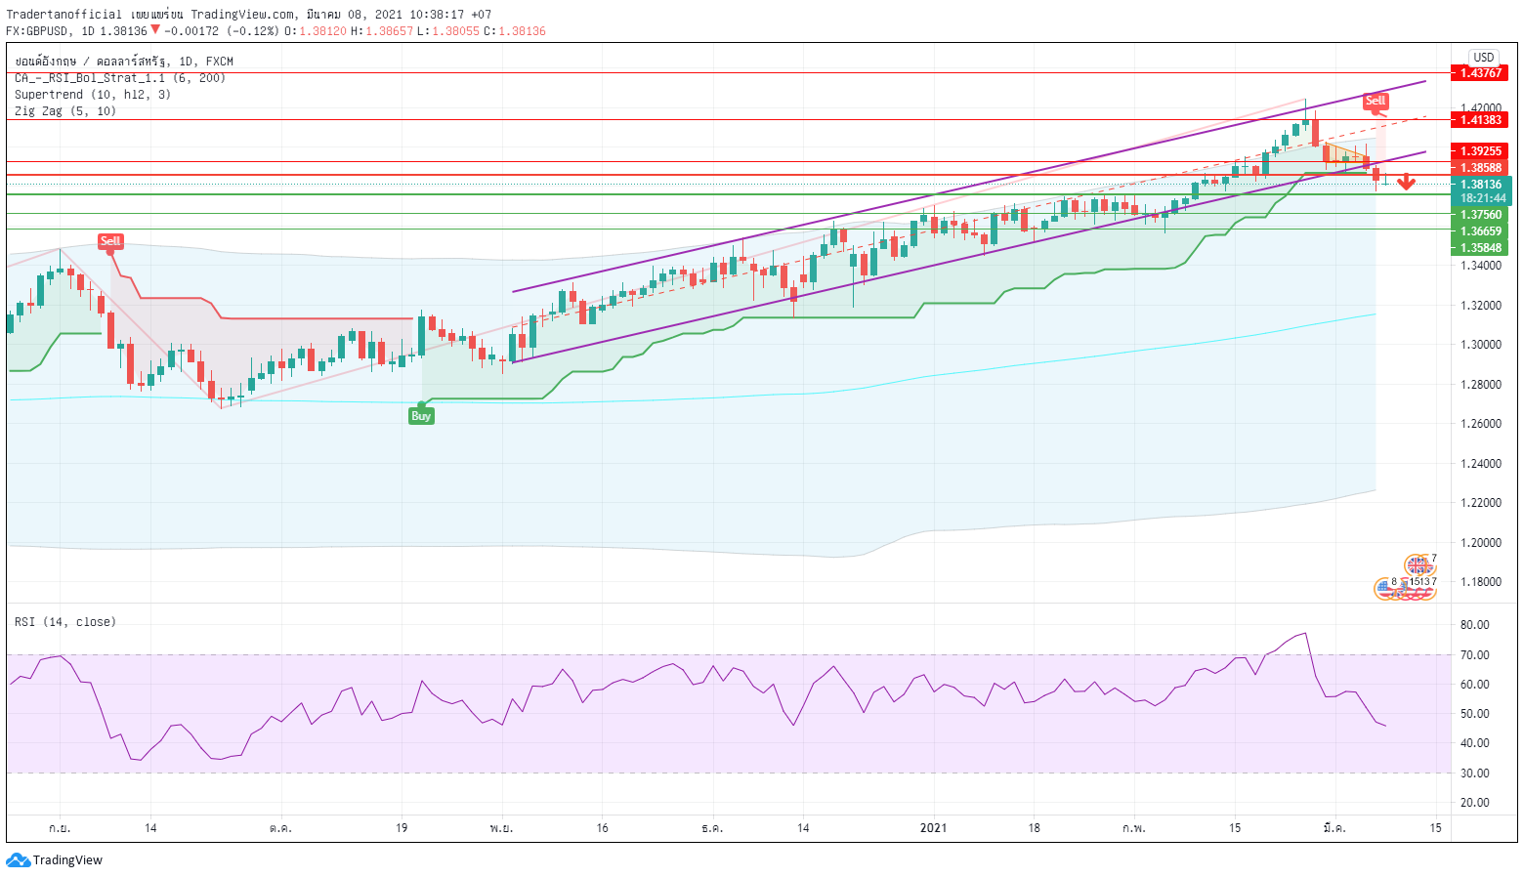Click the CA_-_RSI_Bol_Strat_1.1 indicator legend
The image size is (1524, 878).
point(119,78)
